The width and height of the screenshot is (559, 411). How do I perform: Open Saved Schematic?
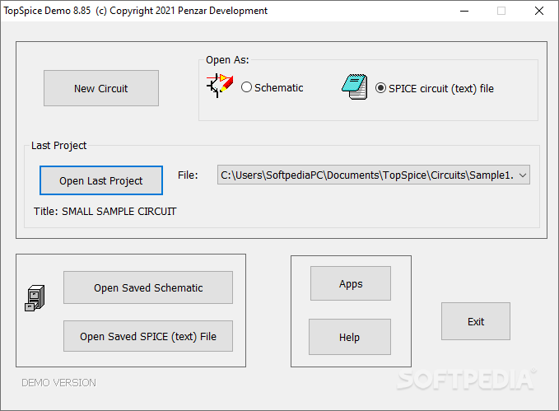tap(148, 287)
